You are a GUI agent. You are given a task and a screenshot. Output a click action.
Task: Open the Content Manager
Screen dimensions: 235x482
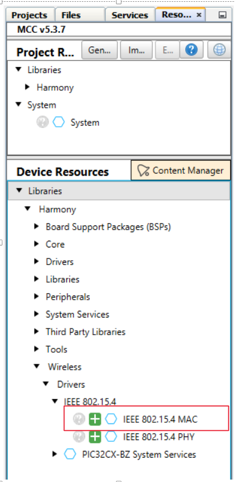pyautogui.click(x=180, y=170)
